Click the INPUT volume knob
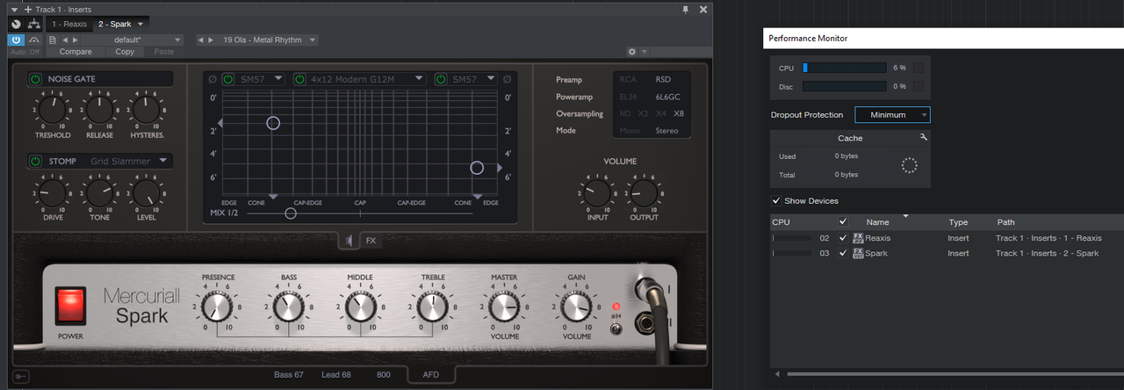1124x390 pixels. coord(597,192)
